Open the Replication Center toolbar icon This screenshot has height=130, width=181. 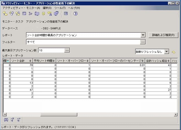click(12, 13)
